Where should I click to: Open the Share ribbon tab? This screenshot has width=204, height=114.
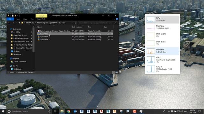(x=25, y=19)
